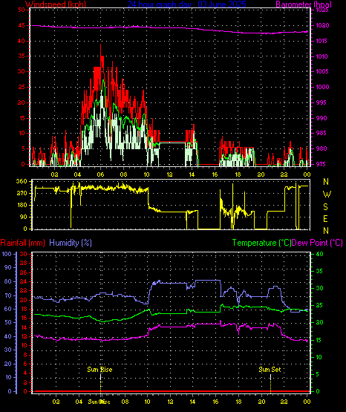The image size is (346, 412).
Task: Click the 22 hour label under bottom chart
Action: tap(284, 402)
